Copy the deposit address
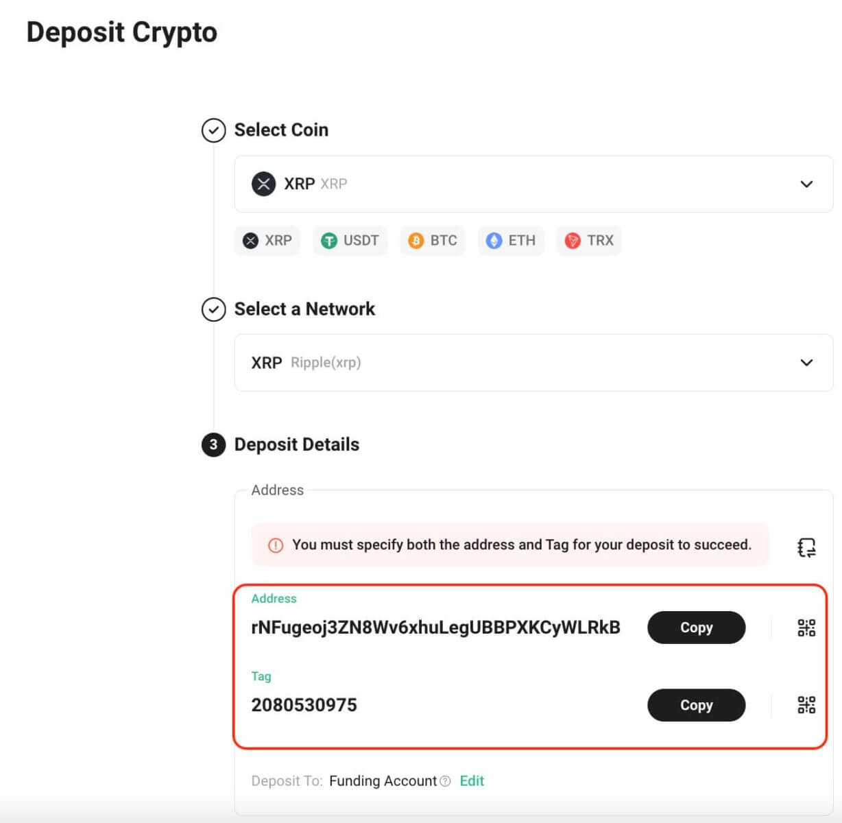Viewport: 842px width, 823px height. pos(696,627)
